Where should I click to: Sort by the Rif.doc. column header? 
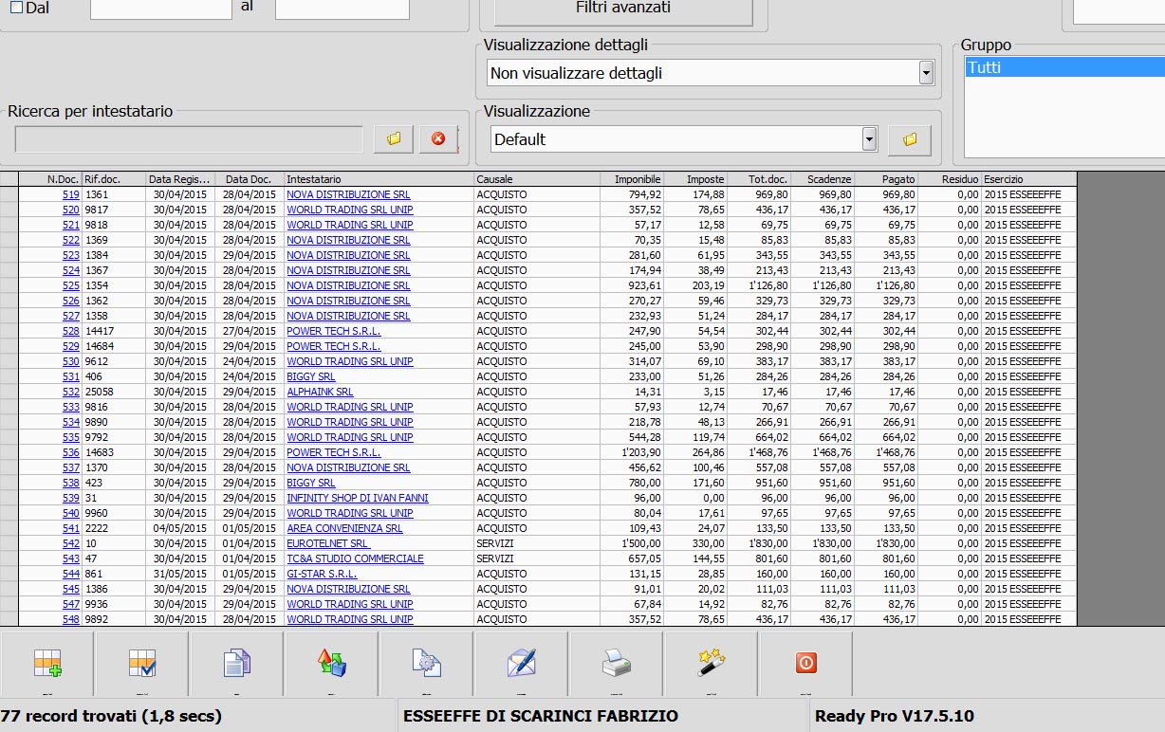(x=114, y=179)
